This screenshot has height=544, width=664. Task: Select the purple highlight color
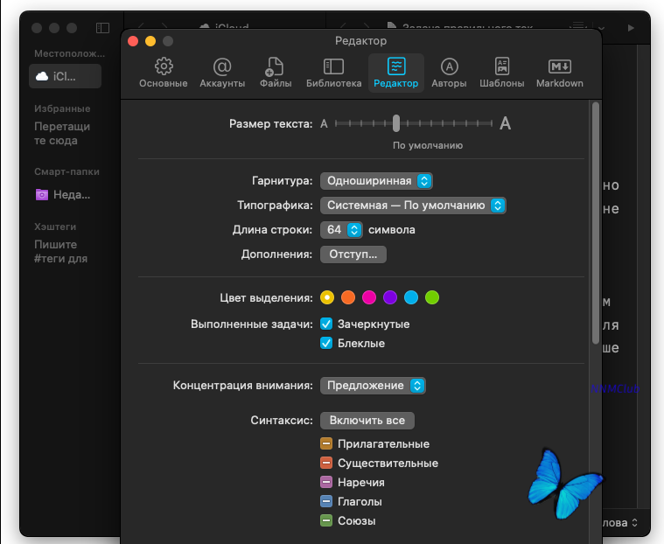point(390,297)
